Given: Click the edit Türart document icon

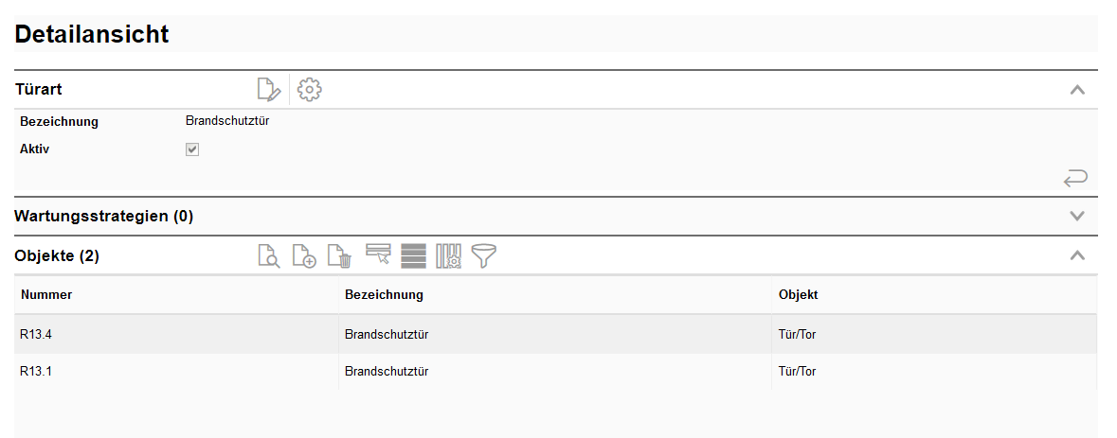Looking at the screenshot, I should click(x=269, y=90).
